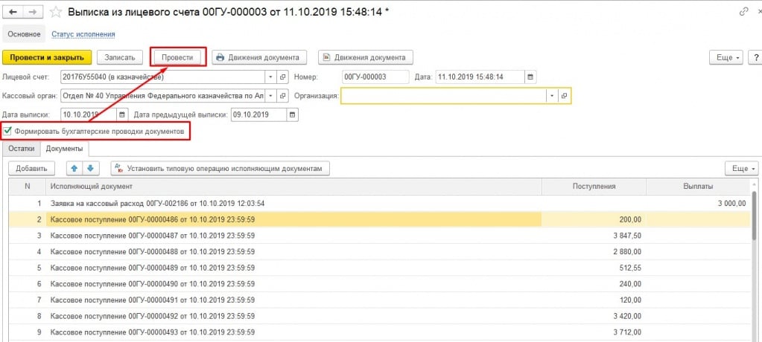Screen dimensions: 762x342
Task: Select the Документы tab
Action: pyautogui.click(x=64, y=149)
